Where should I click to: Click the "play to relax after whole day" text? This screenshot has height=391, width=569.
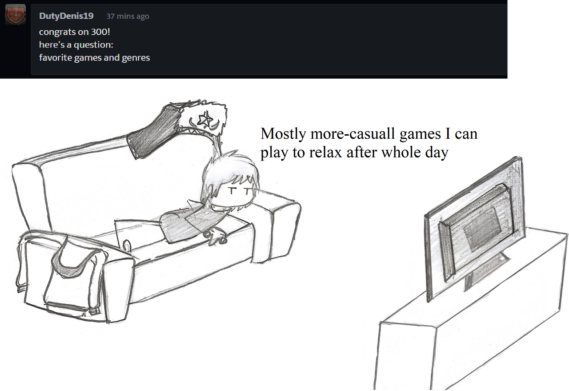[354, 152]
